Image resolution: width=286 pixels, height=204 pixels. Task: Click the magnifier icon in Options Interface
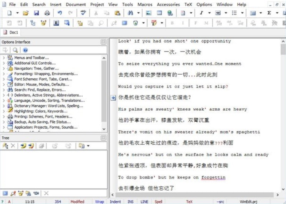[x=15, y=50]
